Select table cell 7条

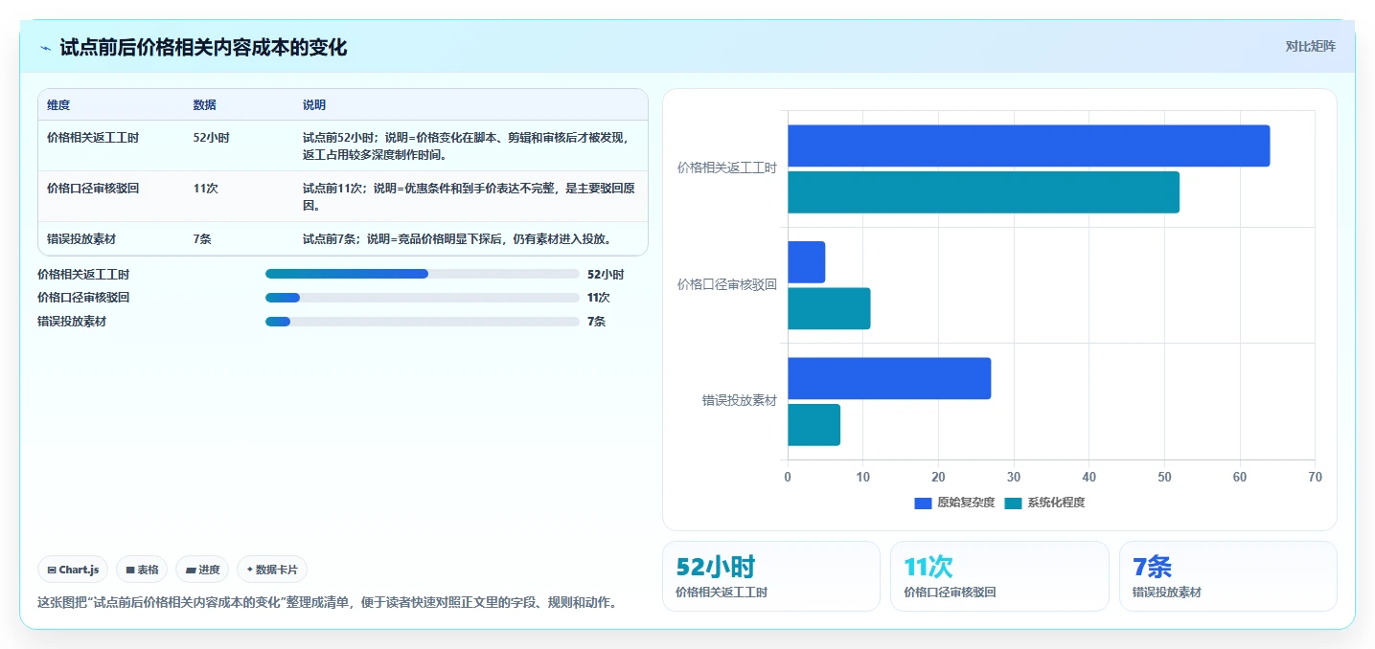[x=202, y=239]
